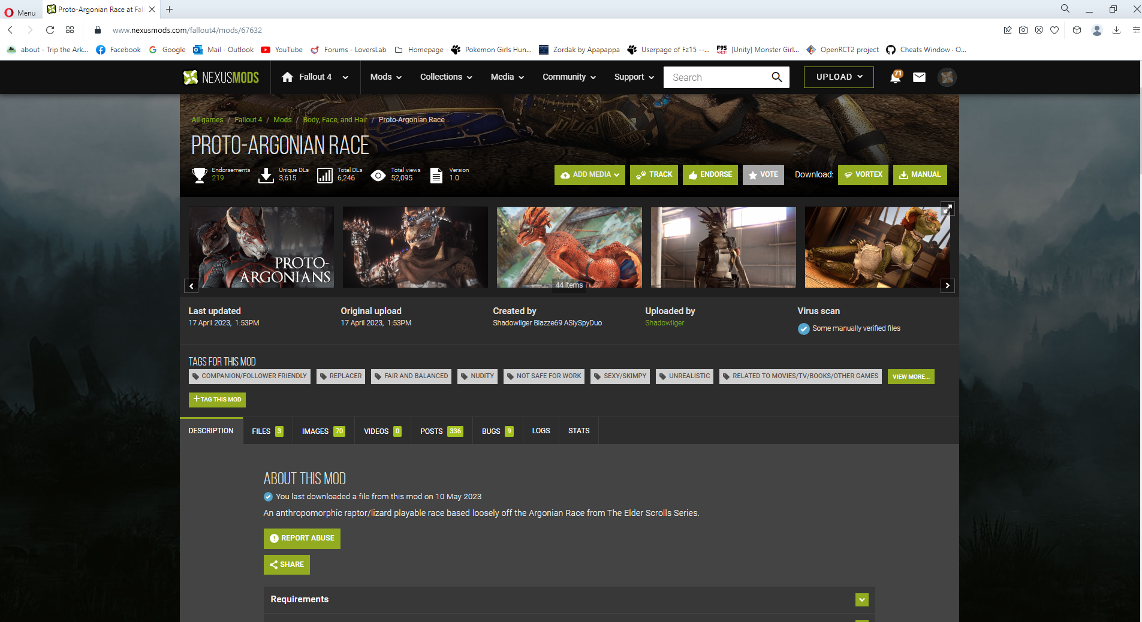Click the browser back arrow
This screenshot has width=1142, height=622.
click(x=10, y=30)
